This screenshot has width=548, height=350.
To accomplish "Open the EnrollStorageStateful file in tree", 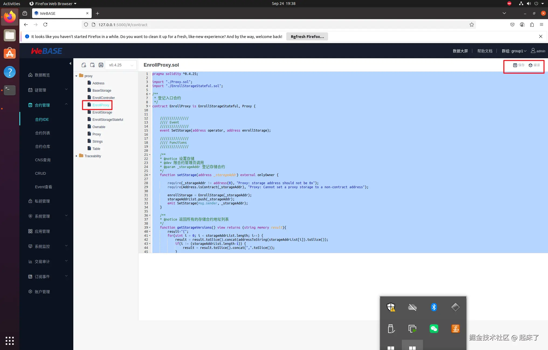I will coord(108,120).
